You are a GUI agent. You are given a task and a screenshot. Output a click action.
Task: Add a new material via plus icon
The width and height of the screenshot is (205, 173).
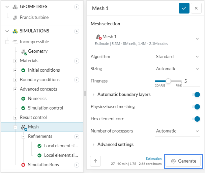pos(77,61)
